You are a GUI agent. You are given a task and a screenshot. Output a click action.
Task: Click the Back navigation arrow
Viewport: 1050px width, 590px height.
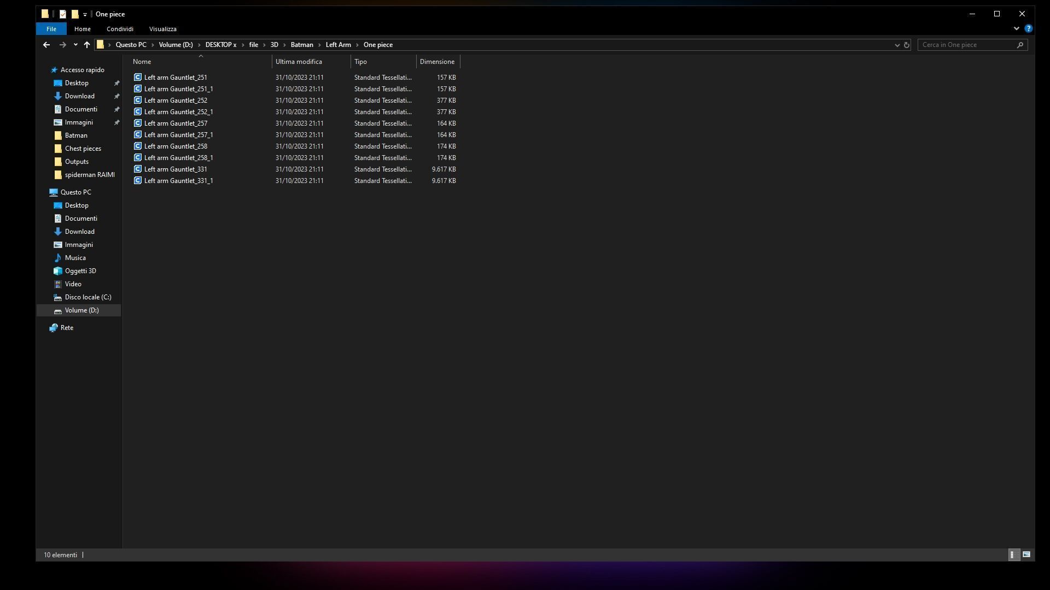point(46,45)
